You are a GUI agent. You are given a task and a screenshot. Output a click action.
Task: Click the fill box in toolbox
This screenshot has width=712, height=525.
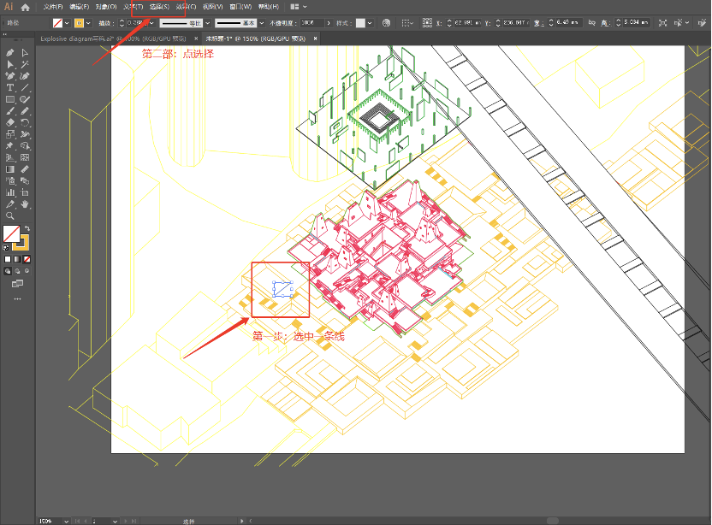[x=11, y=233]
